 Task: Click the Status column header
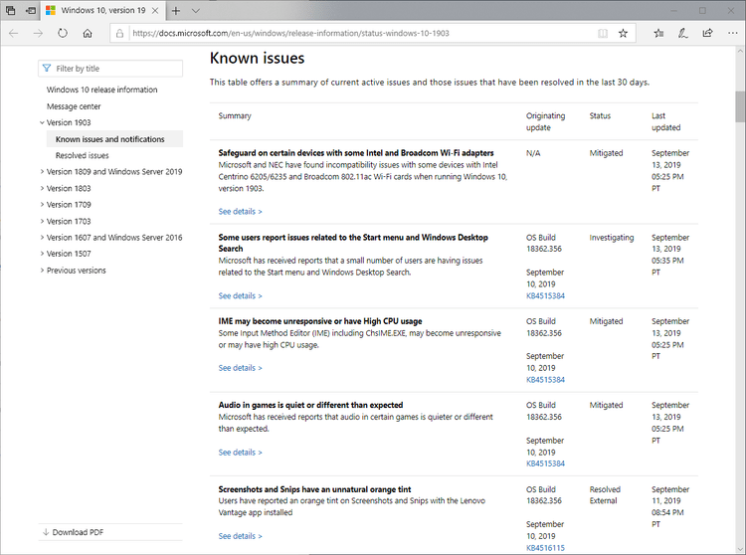coord(600,116)
